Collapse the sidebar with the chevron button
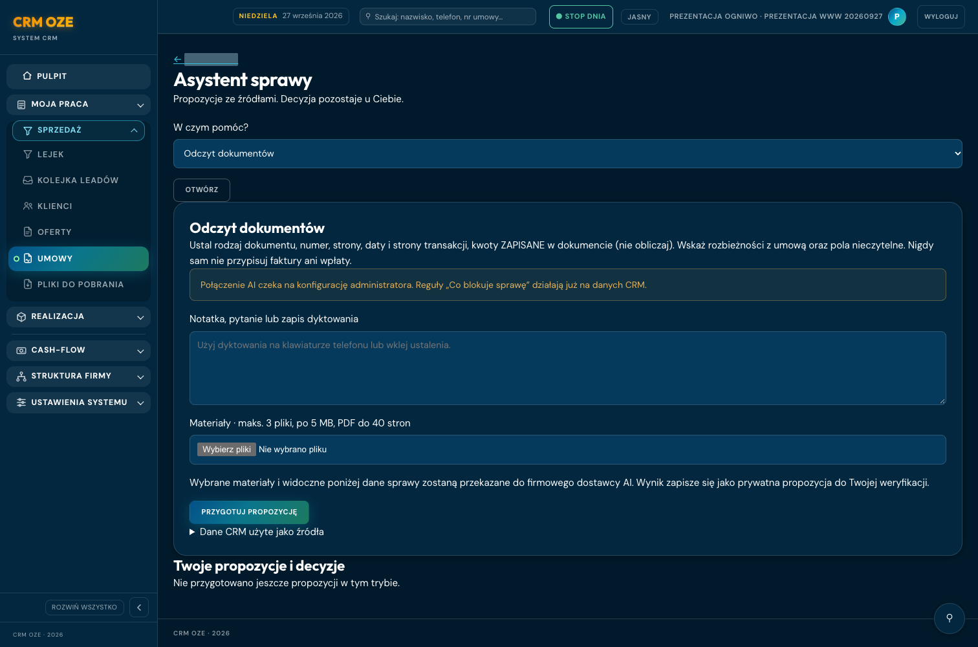The image size is (978, 647). point(139,608)
